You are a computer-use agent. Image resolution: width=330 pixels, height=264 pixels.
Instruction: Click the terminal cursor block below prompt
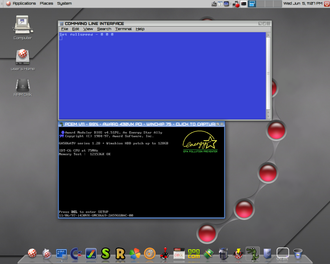(x=61, y=38)
